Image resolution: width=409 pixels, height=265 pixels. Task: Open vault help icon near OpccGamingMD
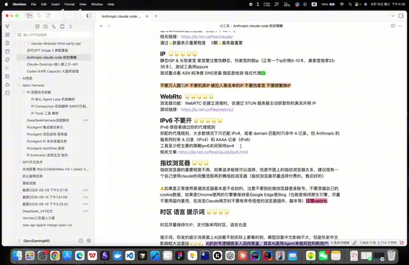81,241
